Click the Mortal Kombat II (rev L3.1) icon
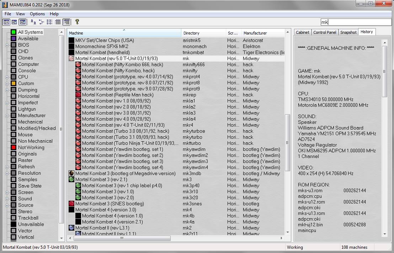The image size is (394, 253). point(71,228)
